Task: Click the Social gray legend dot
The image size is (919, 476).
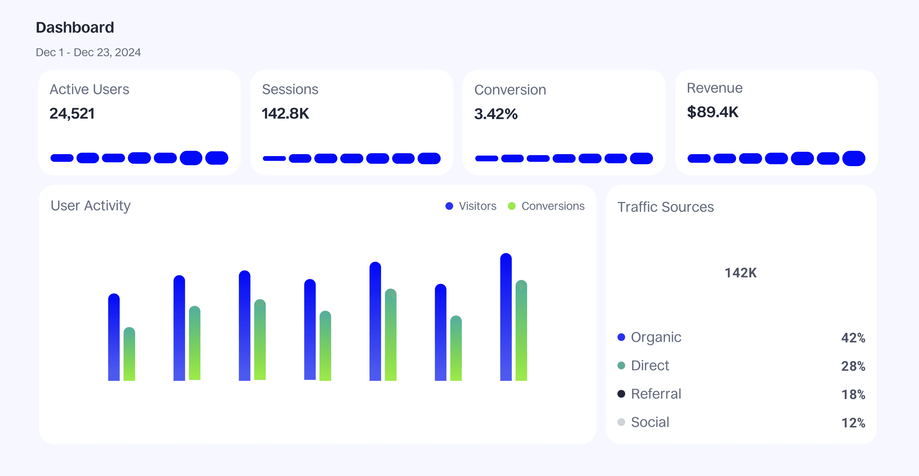Action: [621, 422]
